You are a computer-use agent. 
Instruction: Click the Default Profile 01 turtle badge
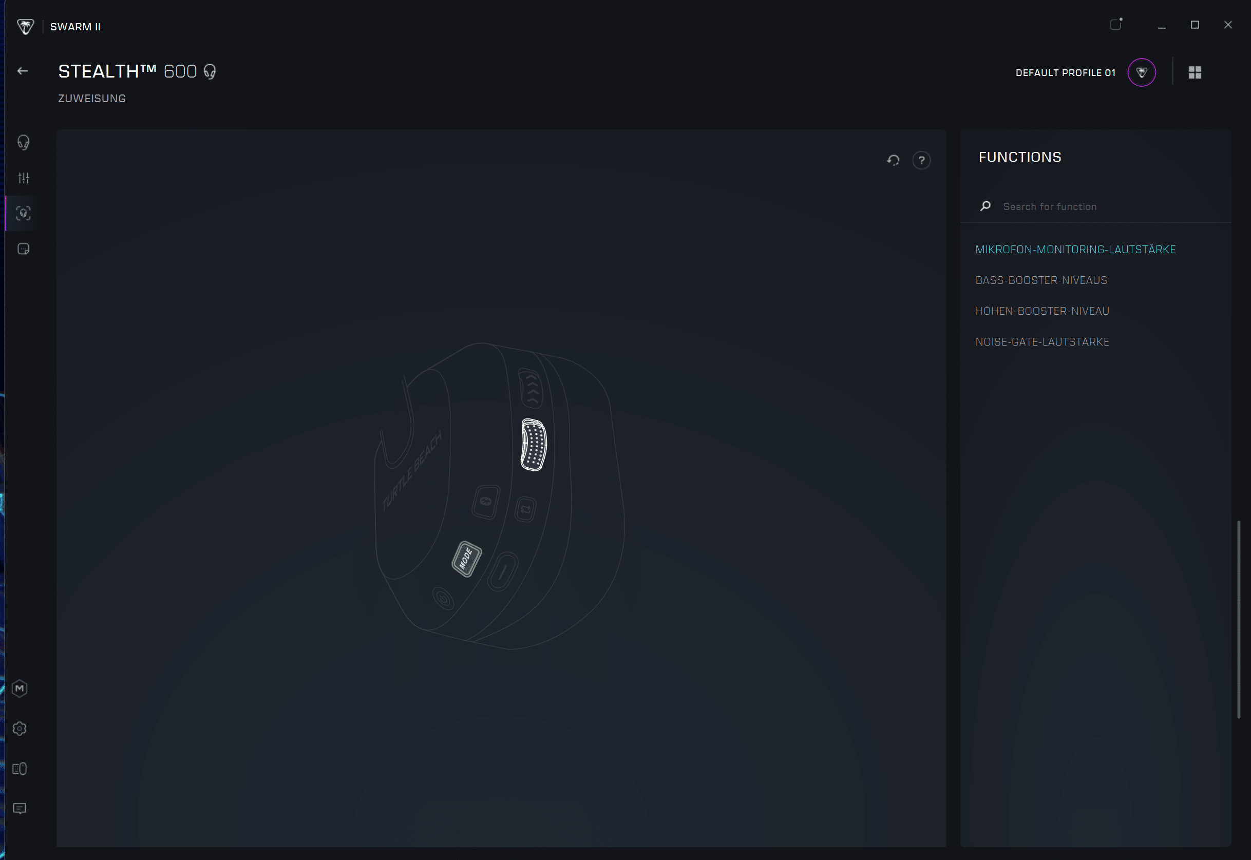pyautogui.click(x=1142, y=72)
